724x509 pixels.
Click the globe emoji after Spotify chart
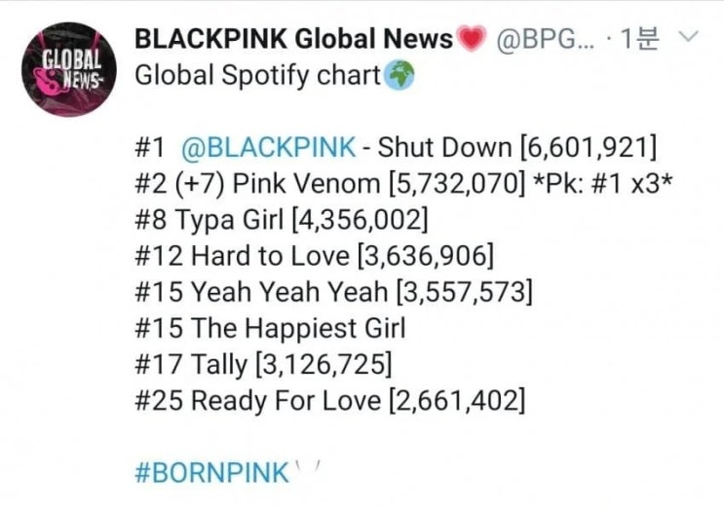[400, 76]
